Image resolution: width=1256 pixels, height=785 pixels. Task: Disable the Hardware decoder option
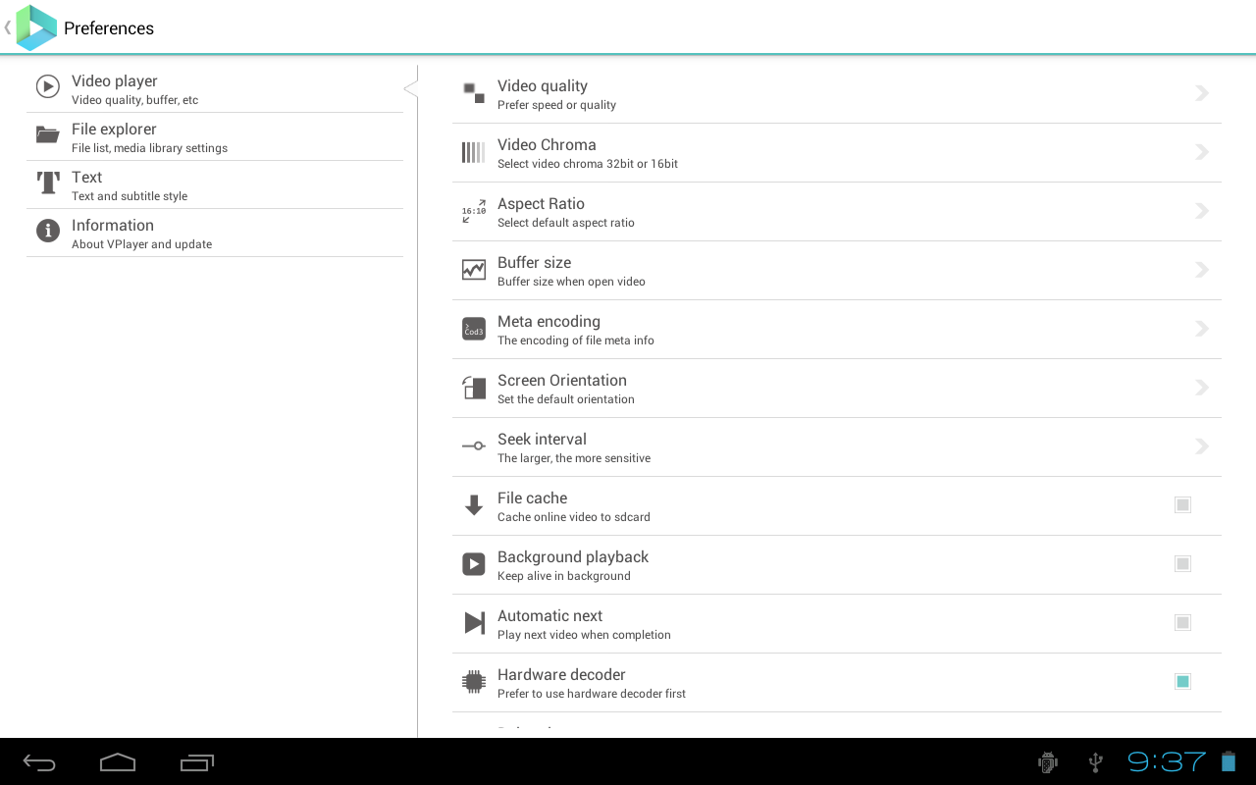tap(1182, 681)
